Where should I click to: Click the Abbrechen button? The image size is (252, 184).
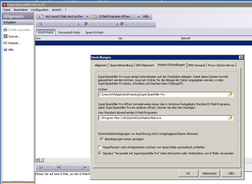(210, 173)
